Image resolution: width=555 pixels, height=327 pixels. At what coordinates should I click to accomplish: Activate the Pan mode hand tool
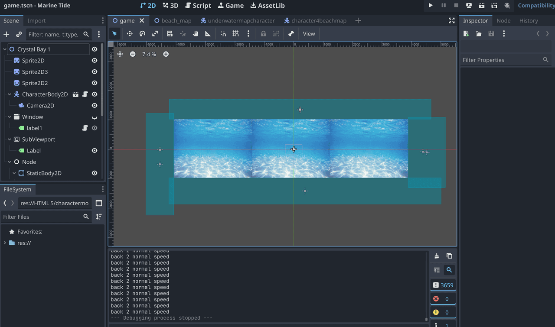[x=196, y=34]
